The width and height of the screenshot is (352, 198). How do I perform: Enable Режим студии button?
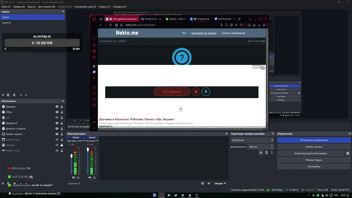click(314, 160)
